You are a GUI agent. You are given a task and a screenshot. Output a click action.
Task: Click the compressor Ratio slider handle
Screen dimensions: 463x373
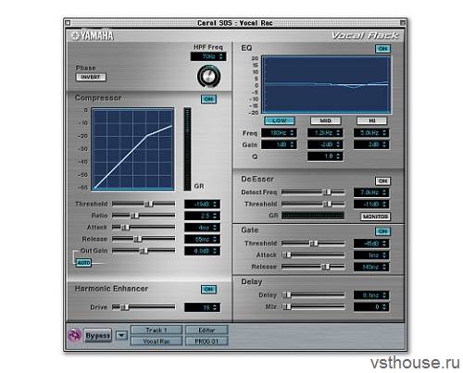pyautogui.click(x=134, y=216)
